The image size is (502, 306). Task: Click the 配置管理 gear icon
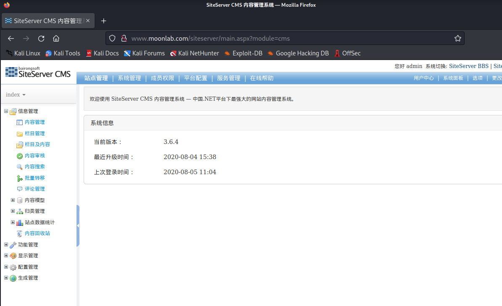tap(13, 267)
